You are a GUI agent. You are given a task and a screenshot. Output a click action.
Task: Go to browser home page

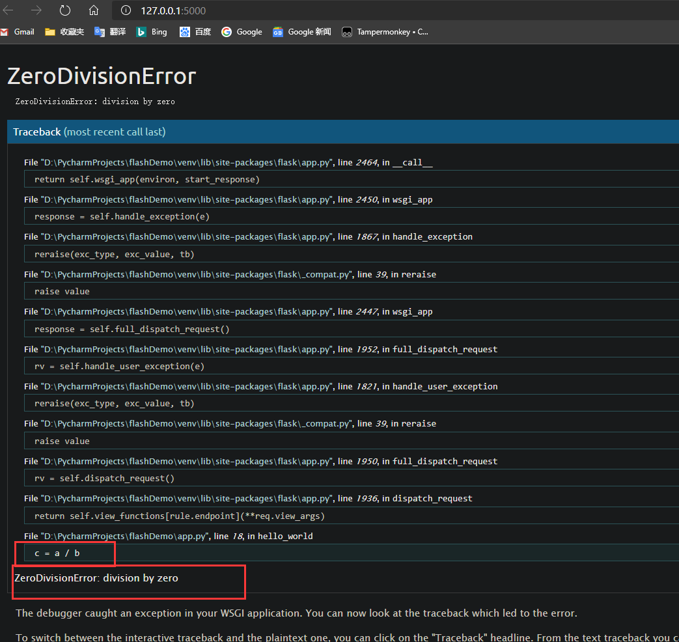coord(93,10)
